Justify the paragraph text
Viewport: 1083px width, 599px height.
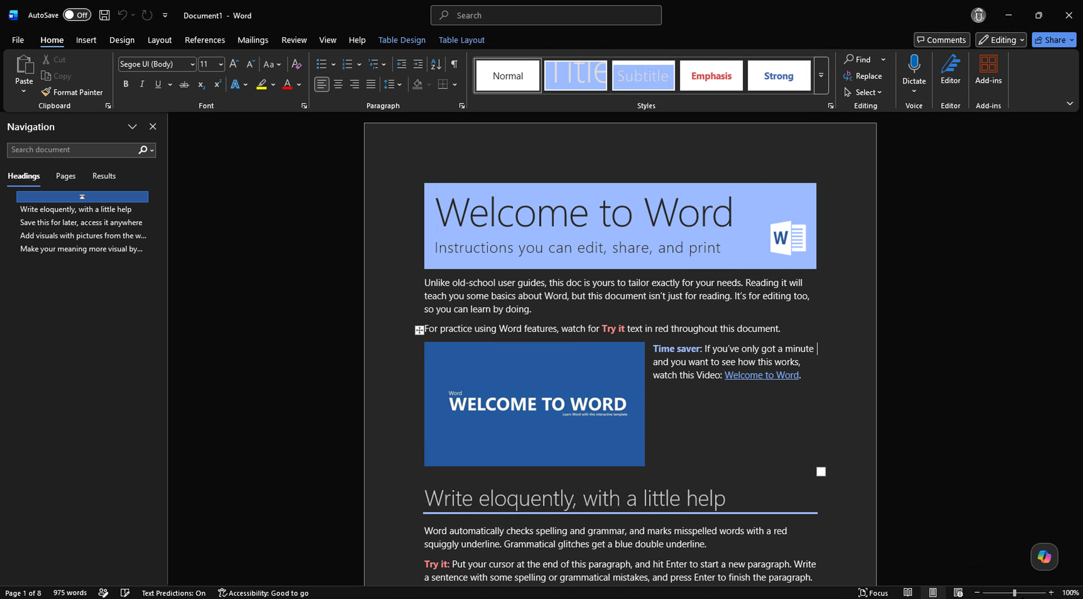point(371,85)
